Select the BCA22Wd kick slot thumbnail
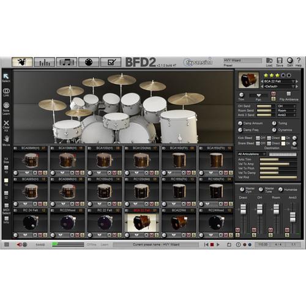Image resolution: width=306 pixels, height=306 pixels. tap(179, 222)
